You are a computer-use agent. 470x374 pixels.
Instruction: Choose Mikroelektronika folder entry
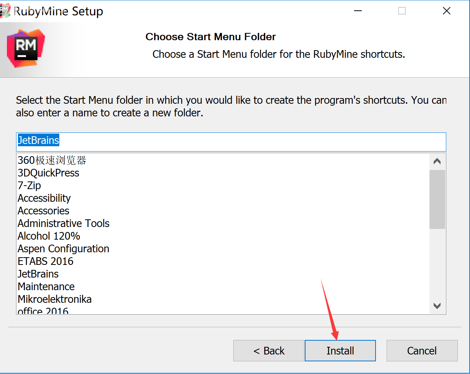(x=55, y=299)
